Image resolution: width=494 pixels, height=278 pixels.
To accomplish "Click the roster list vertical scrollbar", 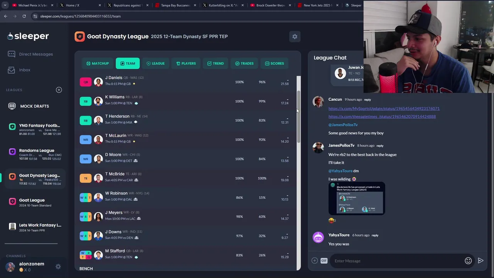I will pos(298,117).
